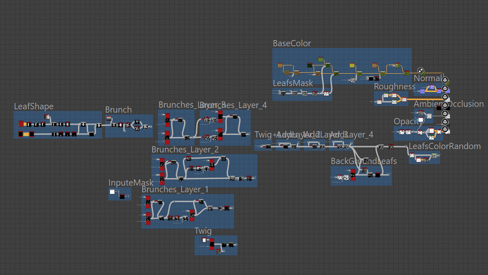Select the black node in InputeMask frame
The width and height of the screenshot is (488, 275).
122,196
